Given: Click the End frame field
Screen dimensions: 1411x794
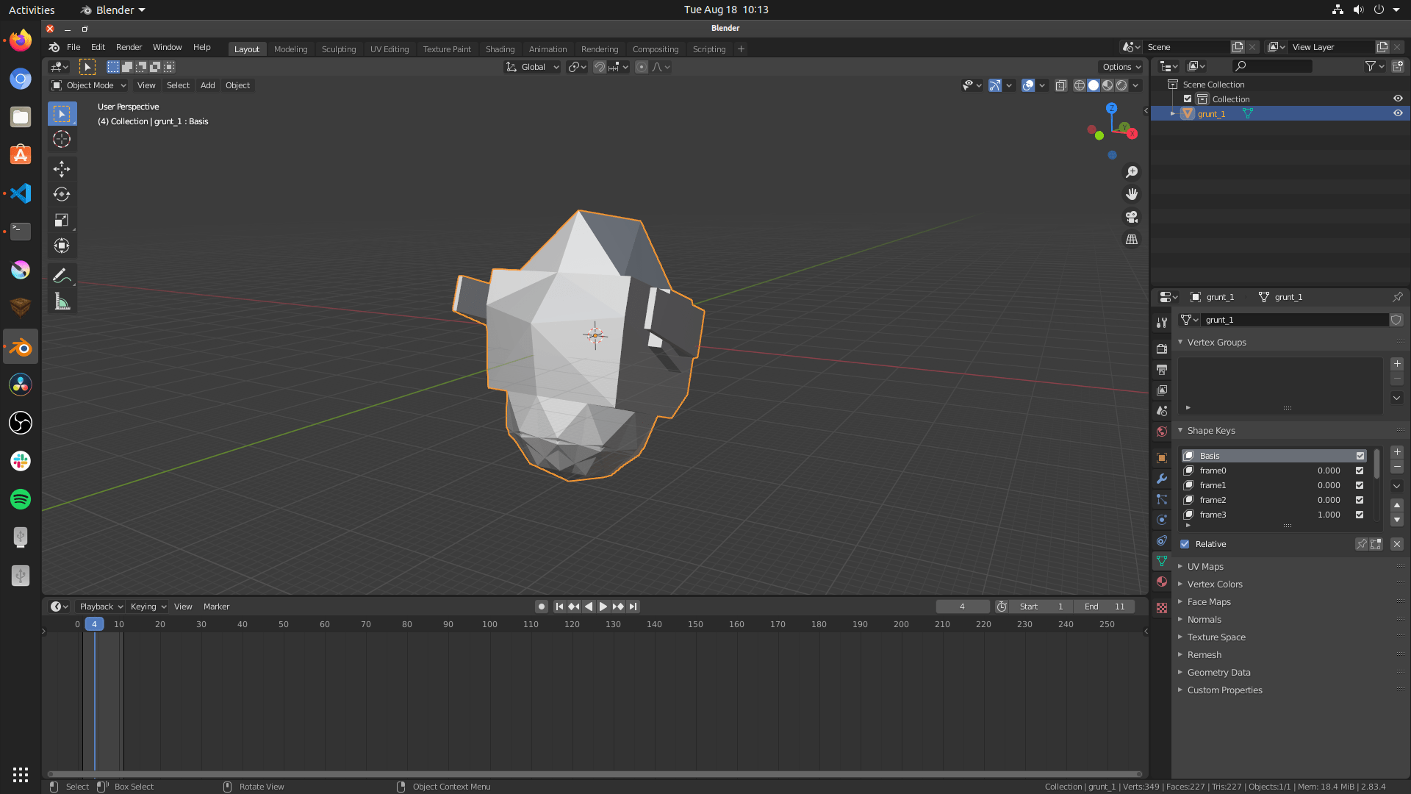Looking at the screenshot, I should pyautogui.click(x=1104, y=607).
